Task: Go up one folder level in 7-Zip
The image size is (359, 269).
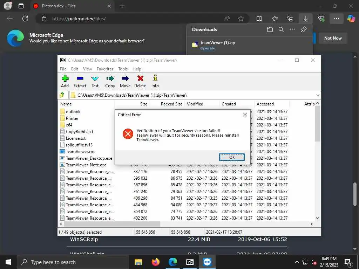Action: [x=62, y=95]
